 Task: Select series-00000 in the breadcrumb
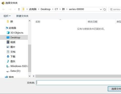[x=76, y=9]
